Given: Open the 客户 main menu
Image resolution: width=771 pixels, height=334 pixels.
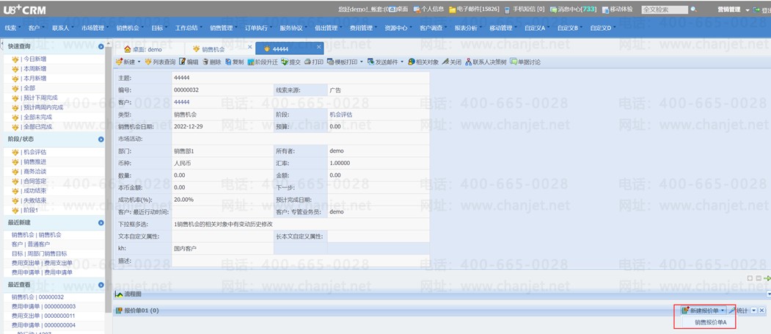Looking at the screenshot, I should tap(35, 28).
